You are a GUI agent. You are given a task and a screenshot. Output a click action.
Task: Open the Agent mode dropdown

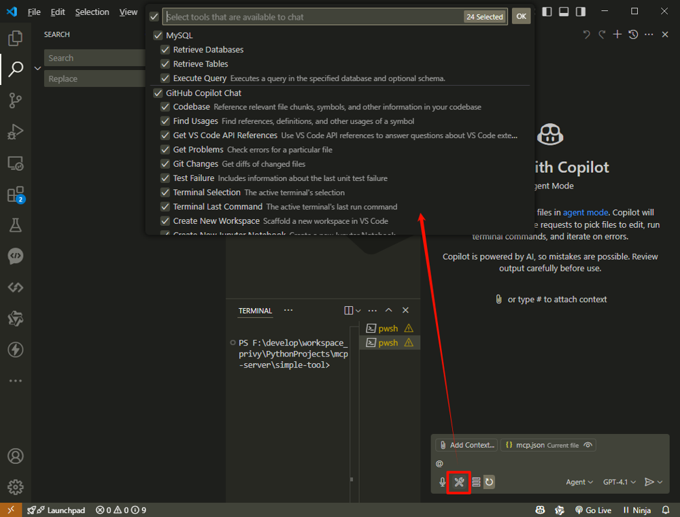pyautogui.click(x=579, y=482)
